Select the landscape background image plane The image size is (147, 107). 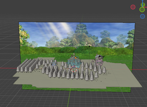pyautogui.click(x=77, y=40)
